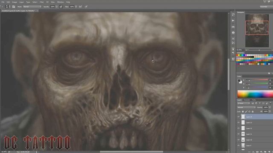The image size is (273, 153).
Task: Adjust the blue B color slider
Action: pos(257,88)
